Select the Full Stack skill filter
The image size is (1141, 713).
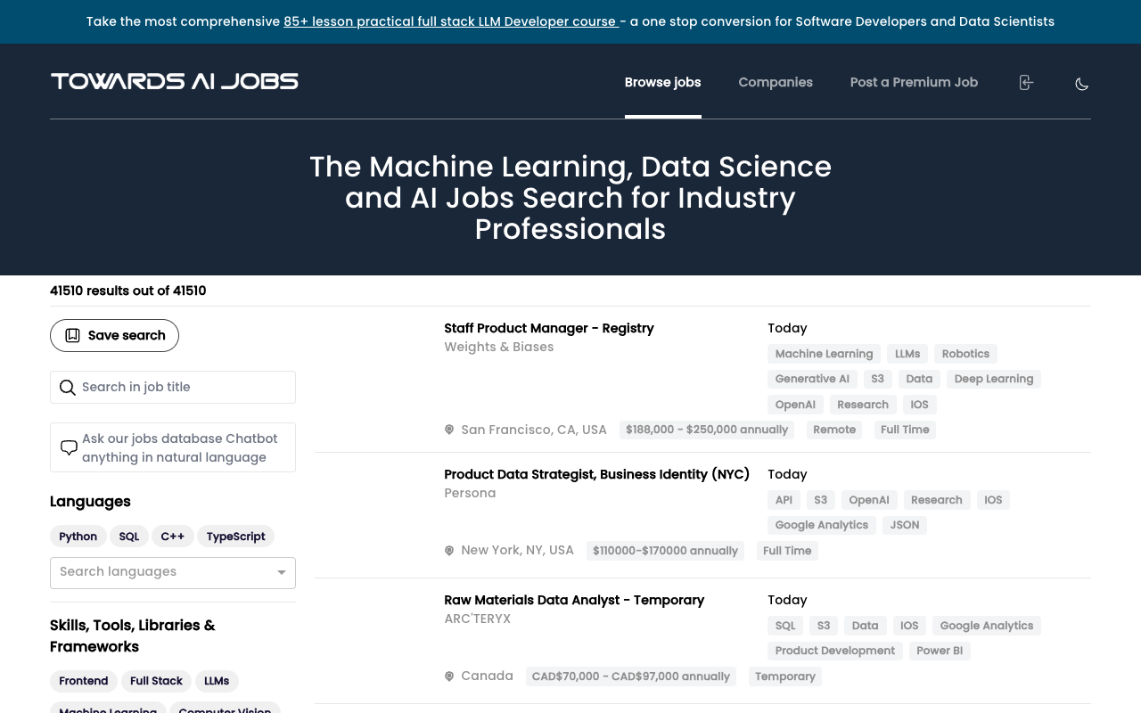[x=156, y=681]
